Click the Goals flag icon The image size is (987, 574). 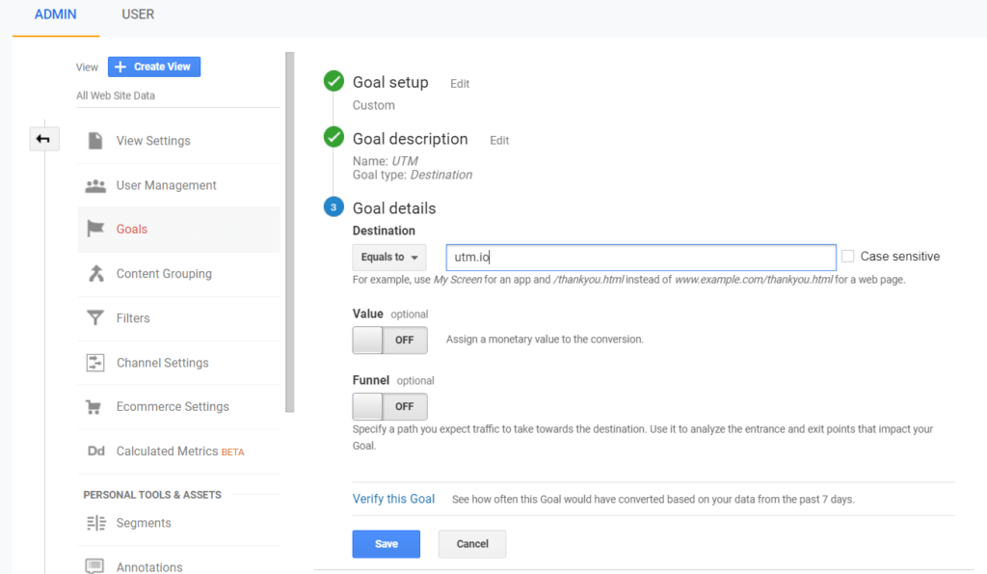point(95,229)
